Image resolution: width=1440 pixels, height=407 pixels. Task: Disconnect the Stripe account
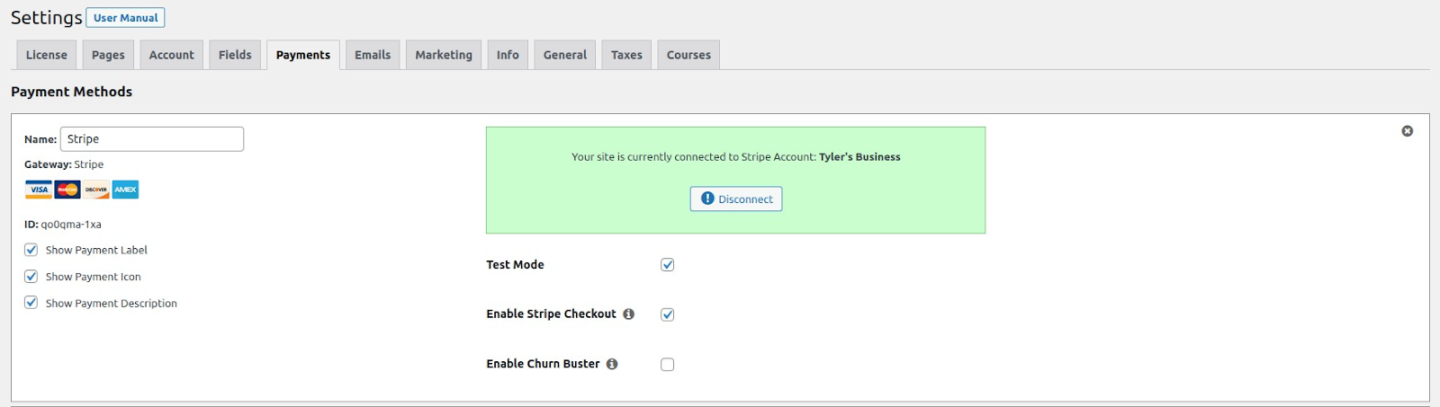(x=736, y=199)
